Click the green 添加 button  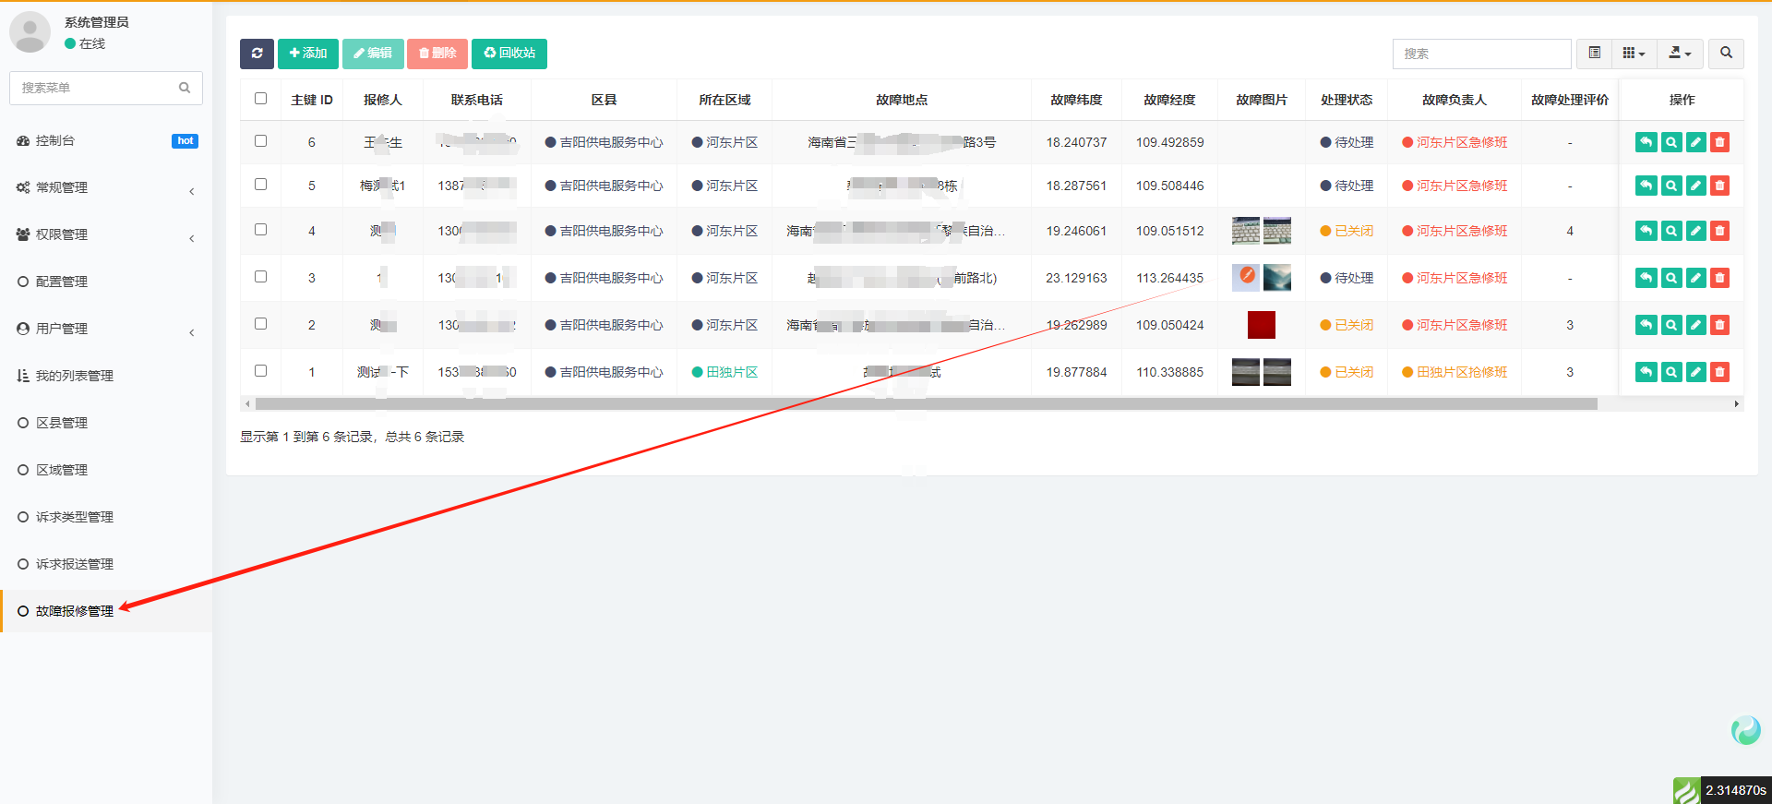pos(308,54)
